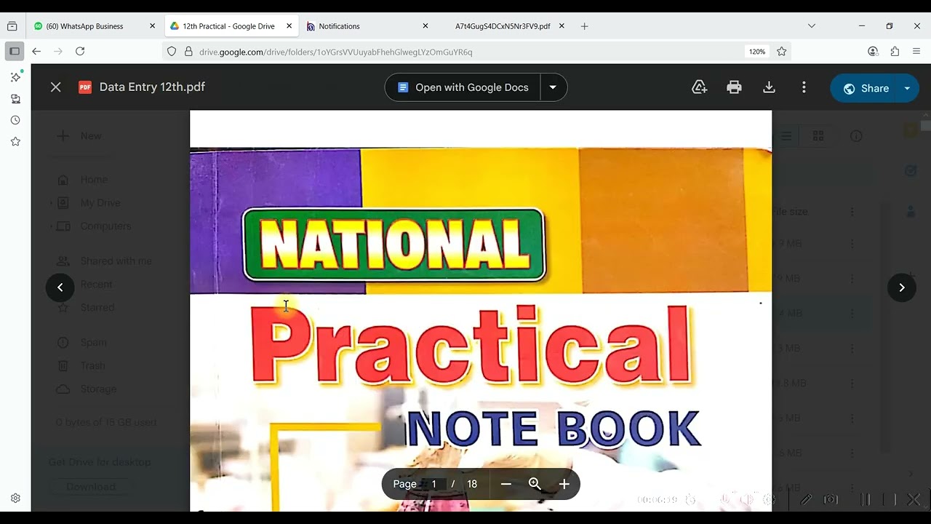This screenshot has height=524, width=931.
Task: Expand the Open with dropdown arrow
Action: tap(553, 87)
